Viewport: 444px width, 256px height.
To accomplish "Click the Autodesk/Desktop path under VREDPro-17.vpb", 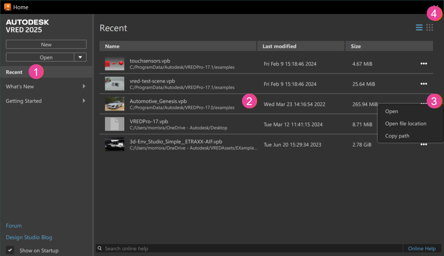I will coord(178,128).
